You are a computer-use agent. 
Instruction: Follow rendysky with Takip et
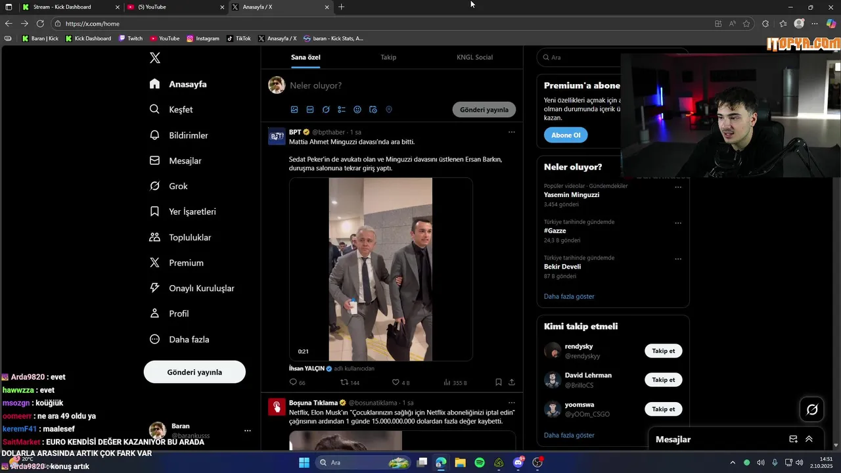pos(664,351)
